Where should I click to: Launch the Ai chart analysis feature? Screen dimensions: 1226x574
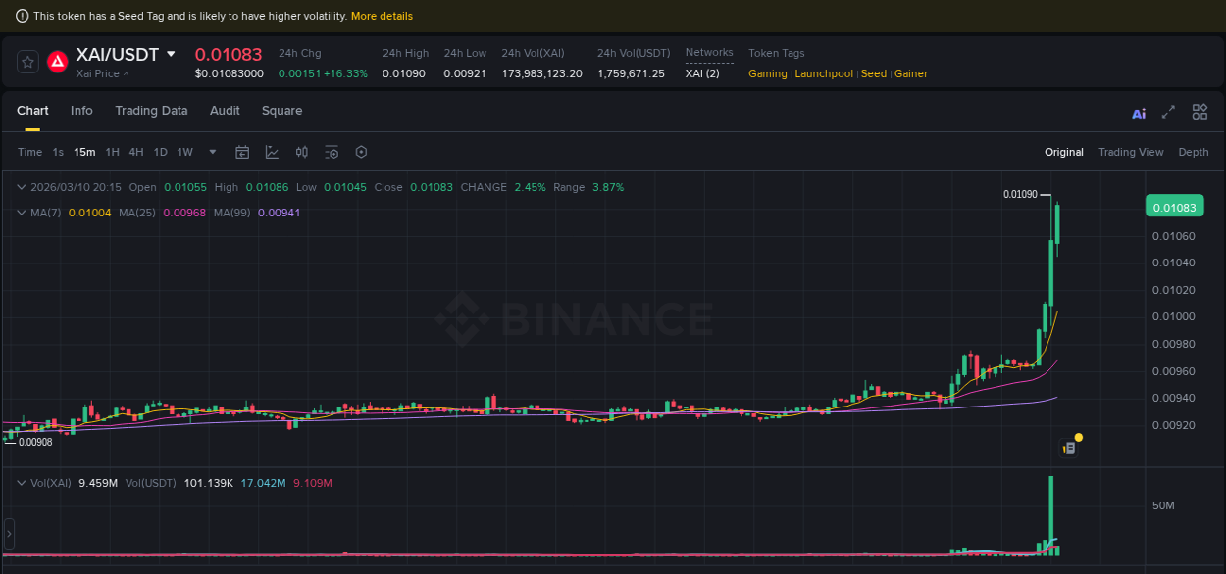click(1138, 112)
